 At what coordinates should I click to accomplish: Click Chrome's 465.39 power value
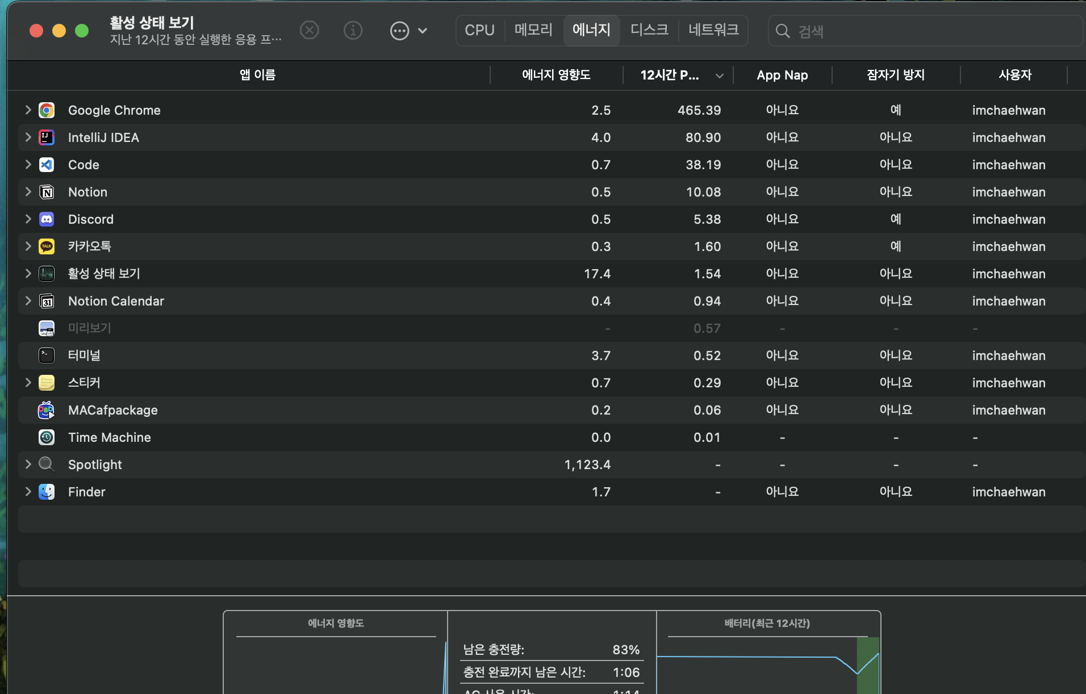(699, 110)
